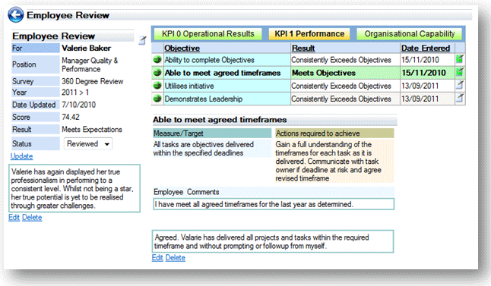Viewport: 491px width, 286px height.
Task: Click the Result value Meets Expectations
Action: coord(92,130)
